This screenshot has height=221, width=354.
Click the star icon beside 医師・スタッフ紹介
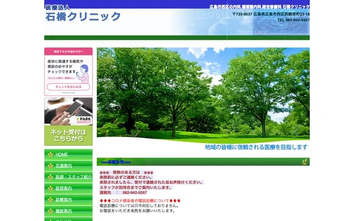(50, 177)
